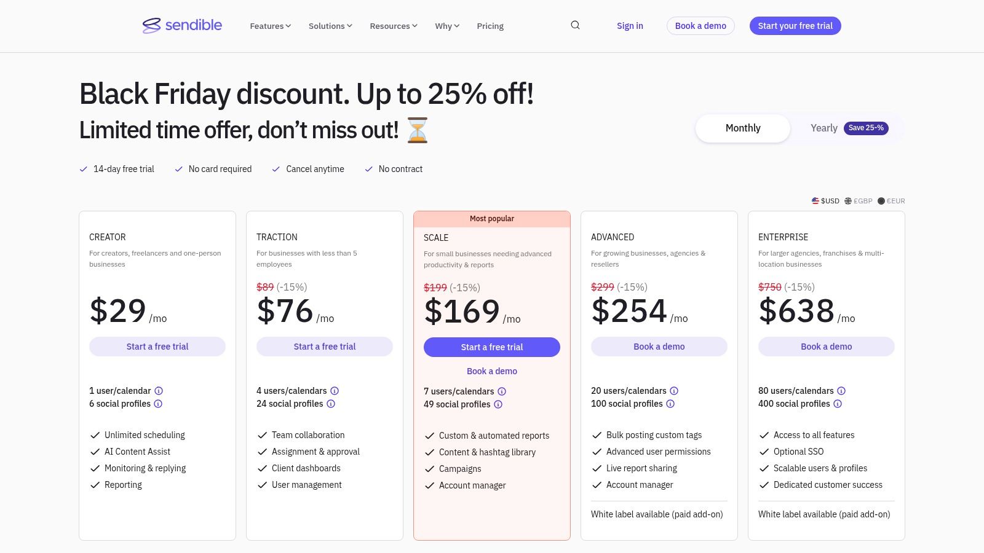984x553 pixels.
Task: Select Pricing in the navigation bar
Action: [x=490, y=26]
